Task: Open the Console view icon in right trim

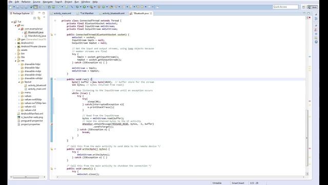Action: [316, 42]
